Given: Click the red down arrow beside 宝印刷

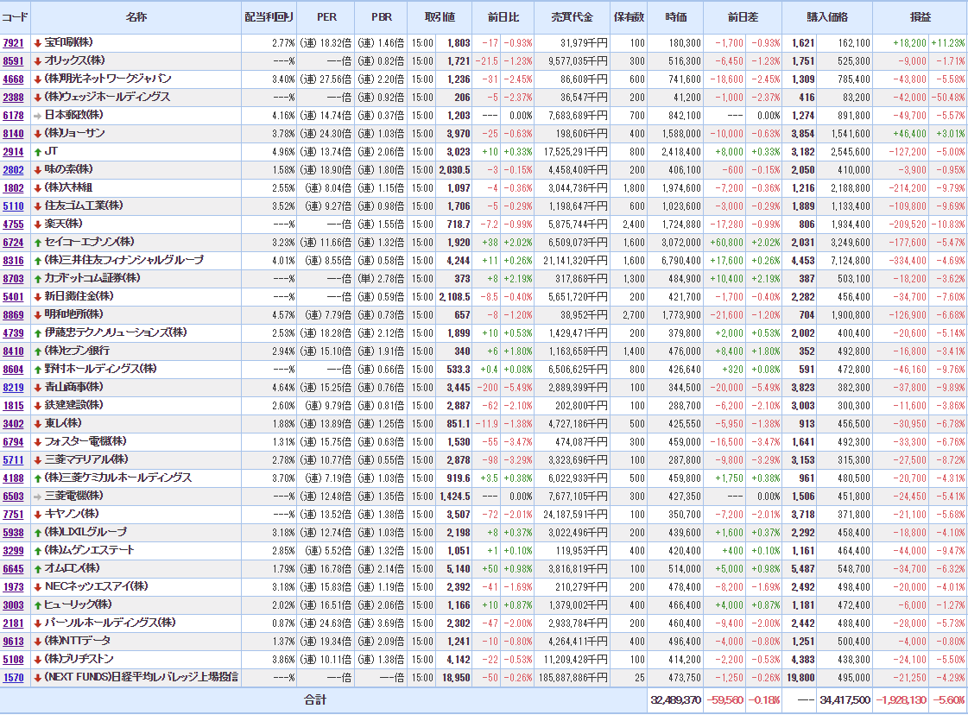Looking at the screenshot, I should 37,42.
